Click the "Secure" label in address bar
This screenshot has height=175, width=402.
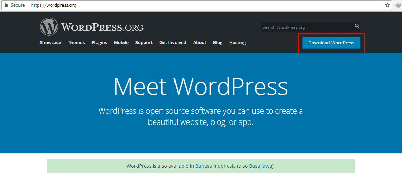tap(17, 5)
